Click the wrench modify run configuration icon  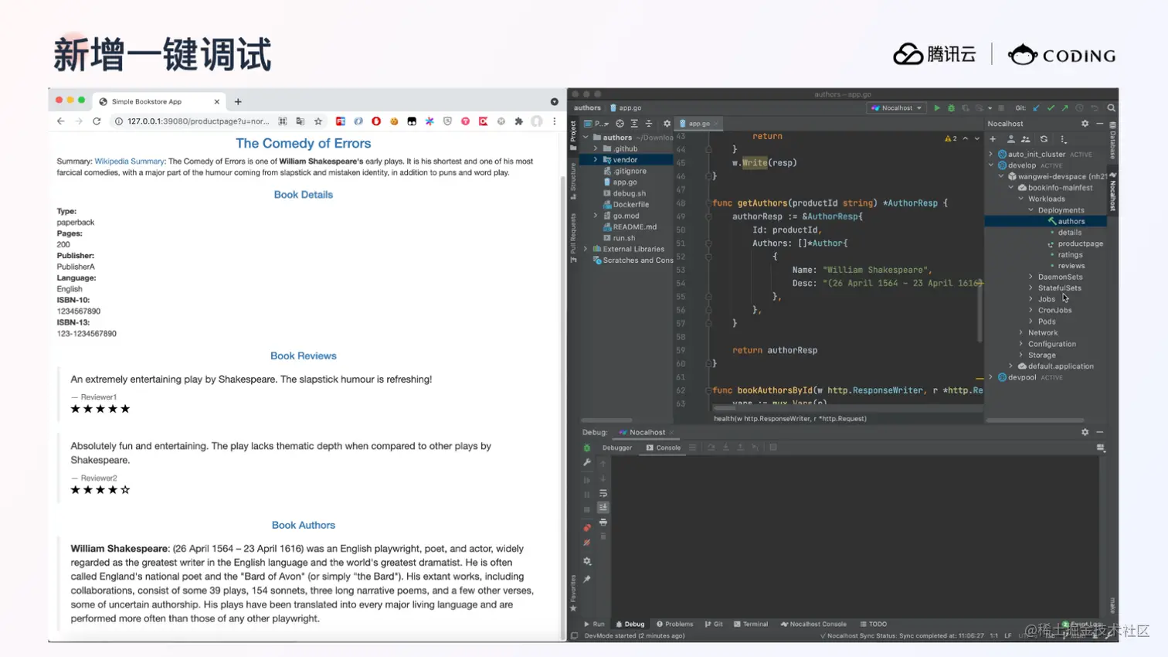[587, 462]
